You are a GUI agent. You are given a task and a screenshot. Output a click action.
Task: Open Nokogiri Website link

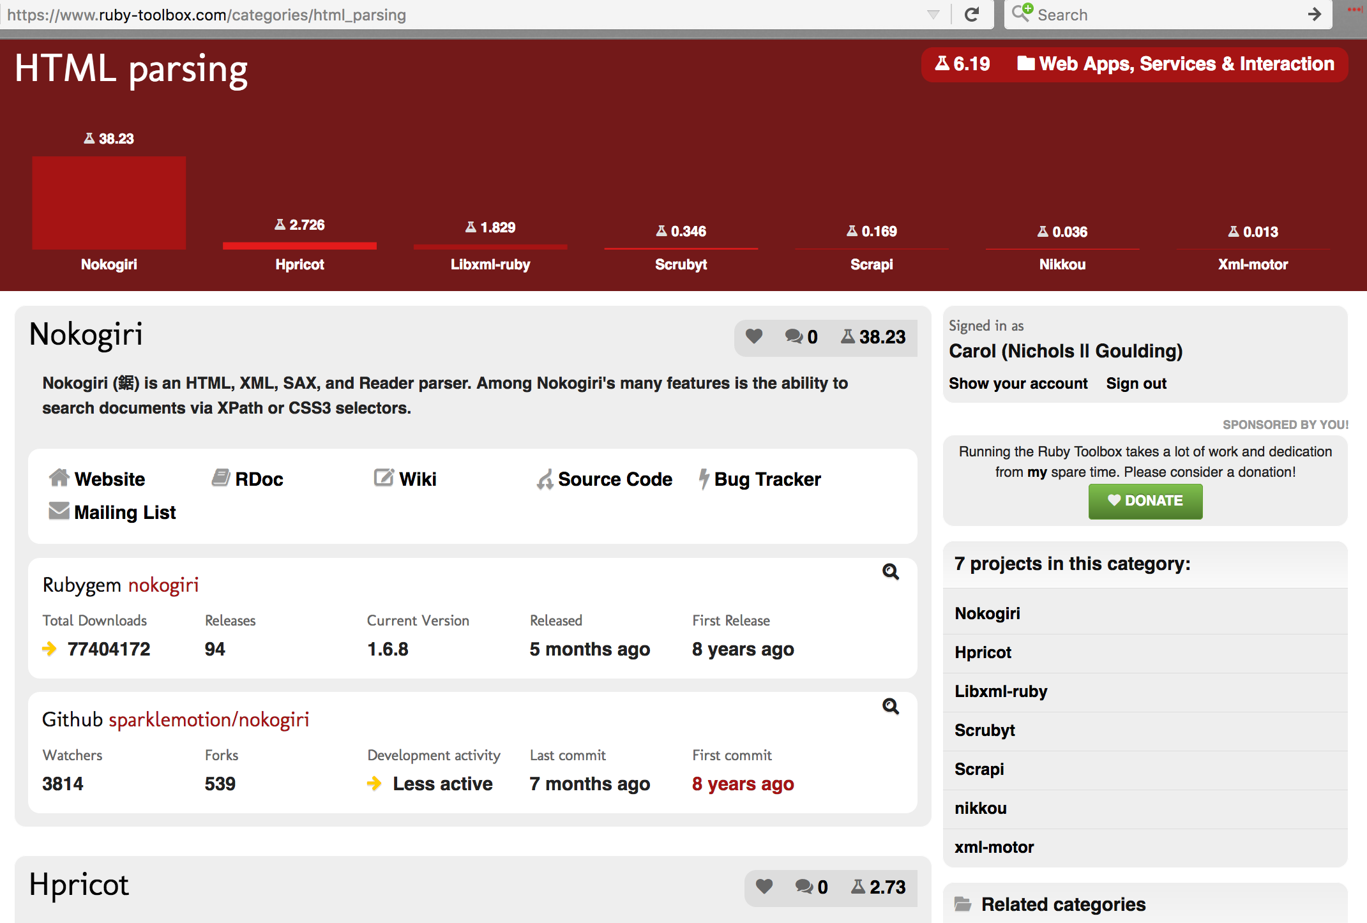(x=97, y=479)
